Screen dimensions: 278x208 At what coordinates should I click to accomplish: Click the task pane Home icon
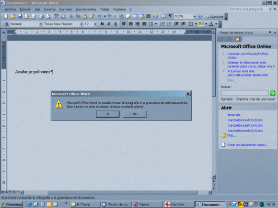pyautogui.click(x=238, y=39)
